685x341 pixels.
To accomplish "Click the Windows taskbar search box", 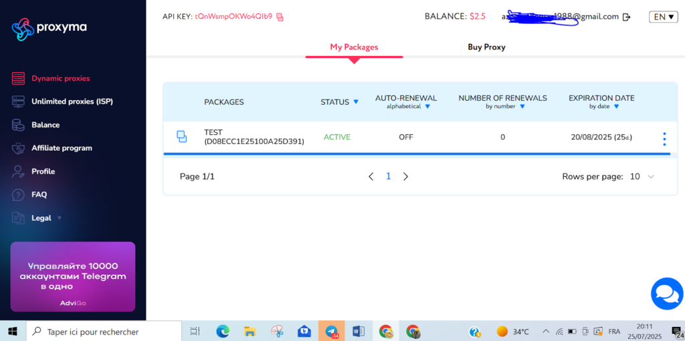I will pos(104,331).
